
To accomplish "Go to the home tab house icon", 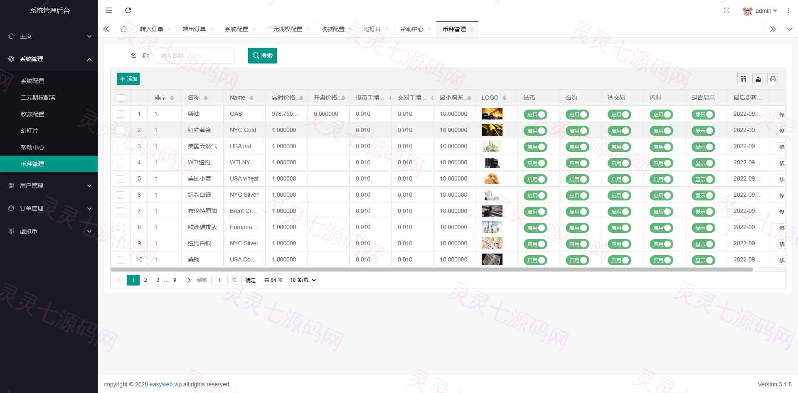I will [124, 29].
